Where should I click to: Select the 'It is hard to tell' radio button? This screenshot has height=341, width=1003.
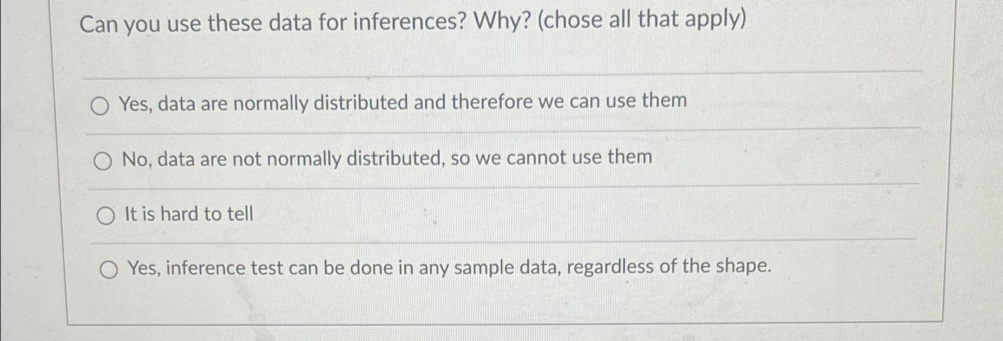[107, 215]
